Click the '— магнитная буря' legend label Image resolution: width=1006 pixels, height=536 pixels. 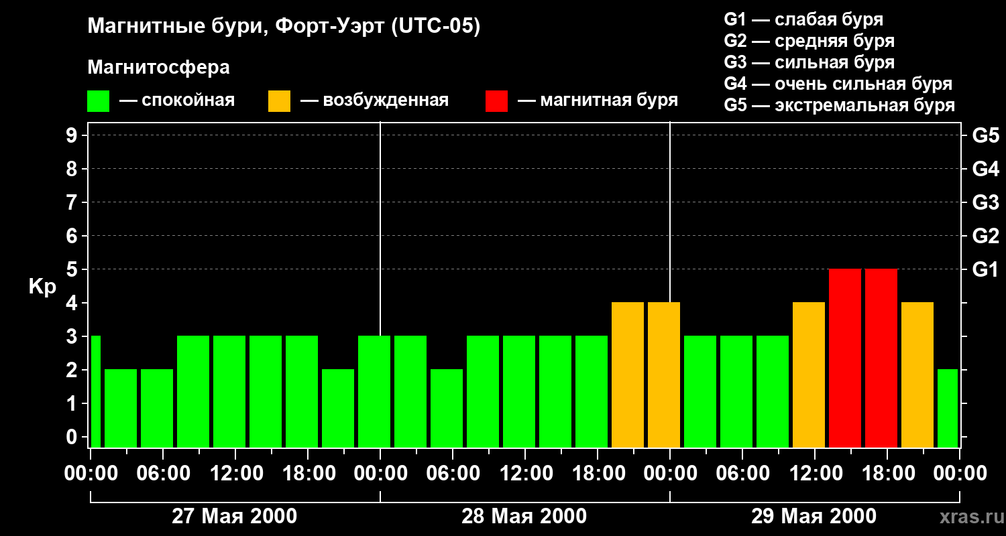(598, 101)
